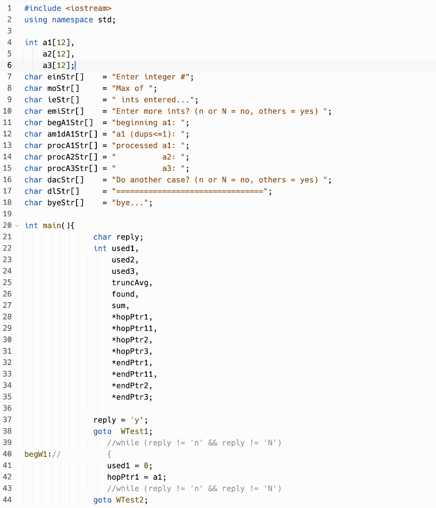Click the "Do another case?" string

tap(219, 180)
